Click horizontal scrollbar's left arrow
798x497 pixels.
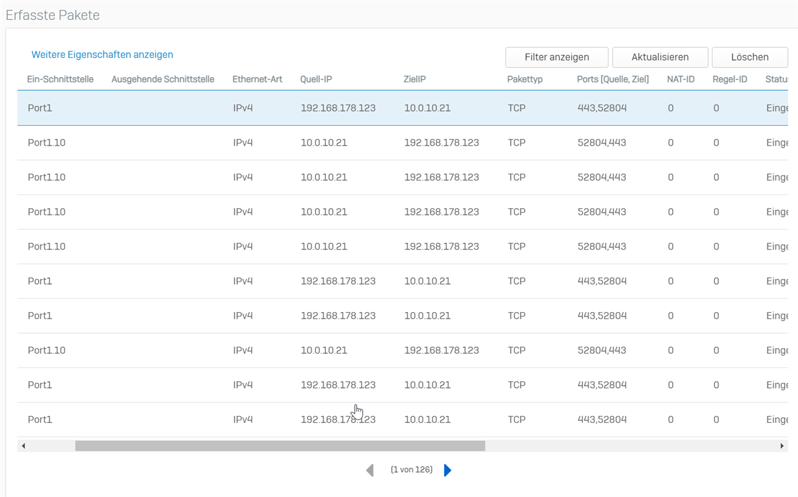(x=23, y=446)
